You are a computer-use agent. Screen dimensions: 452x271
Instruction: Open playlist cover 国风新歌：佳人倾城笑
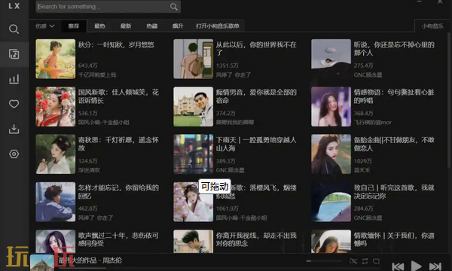click(55, 107)
